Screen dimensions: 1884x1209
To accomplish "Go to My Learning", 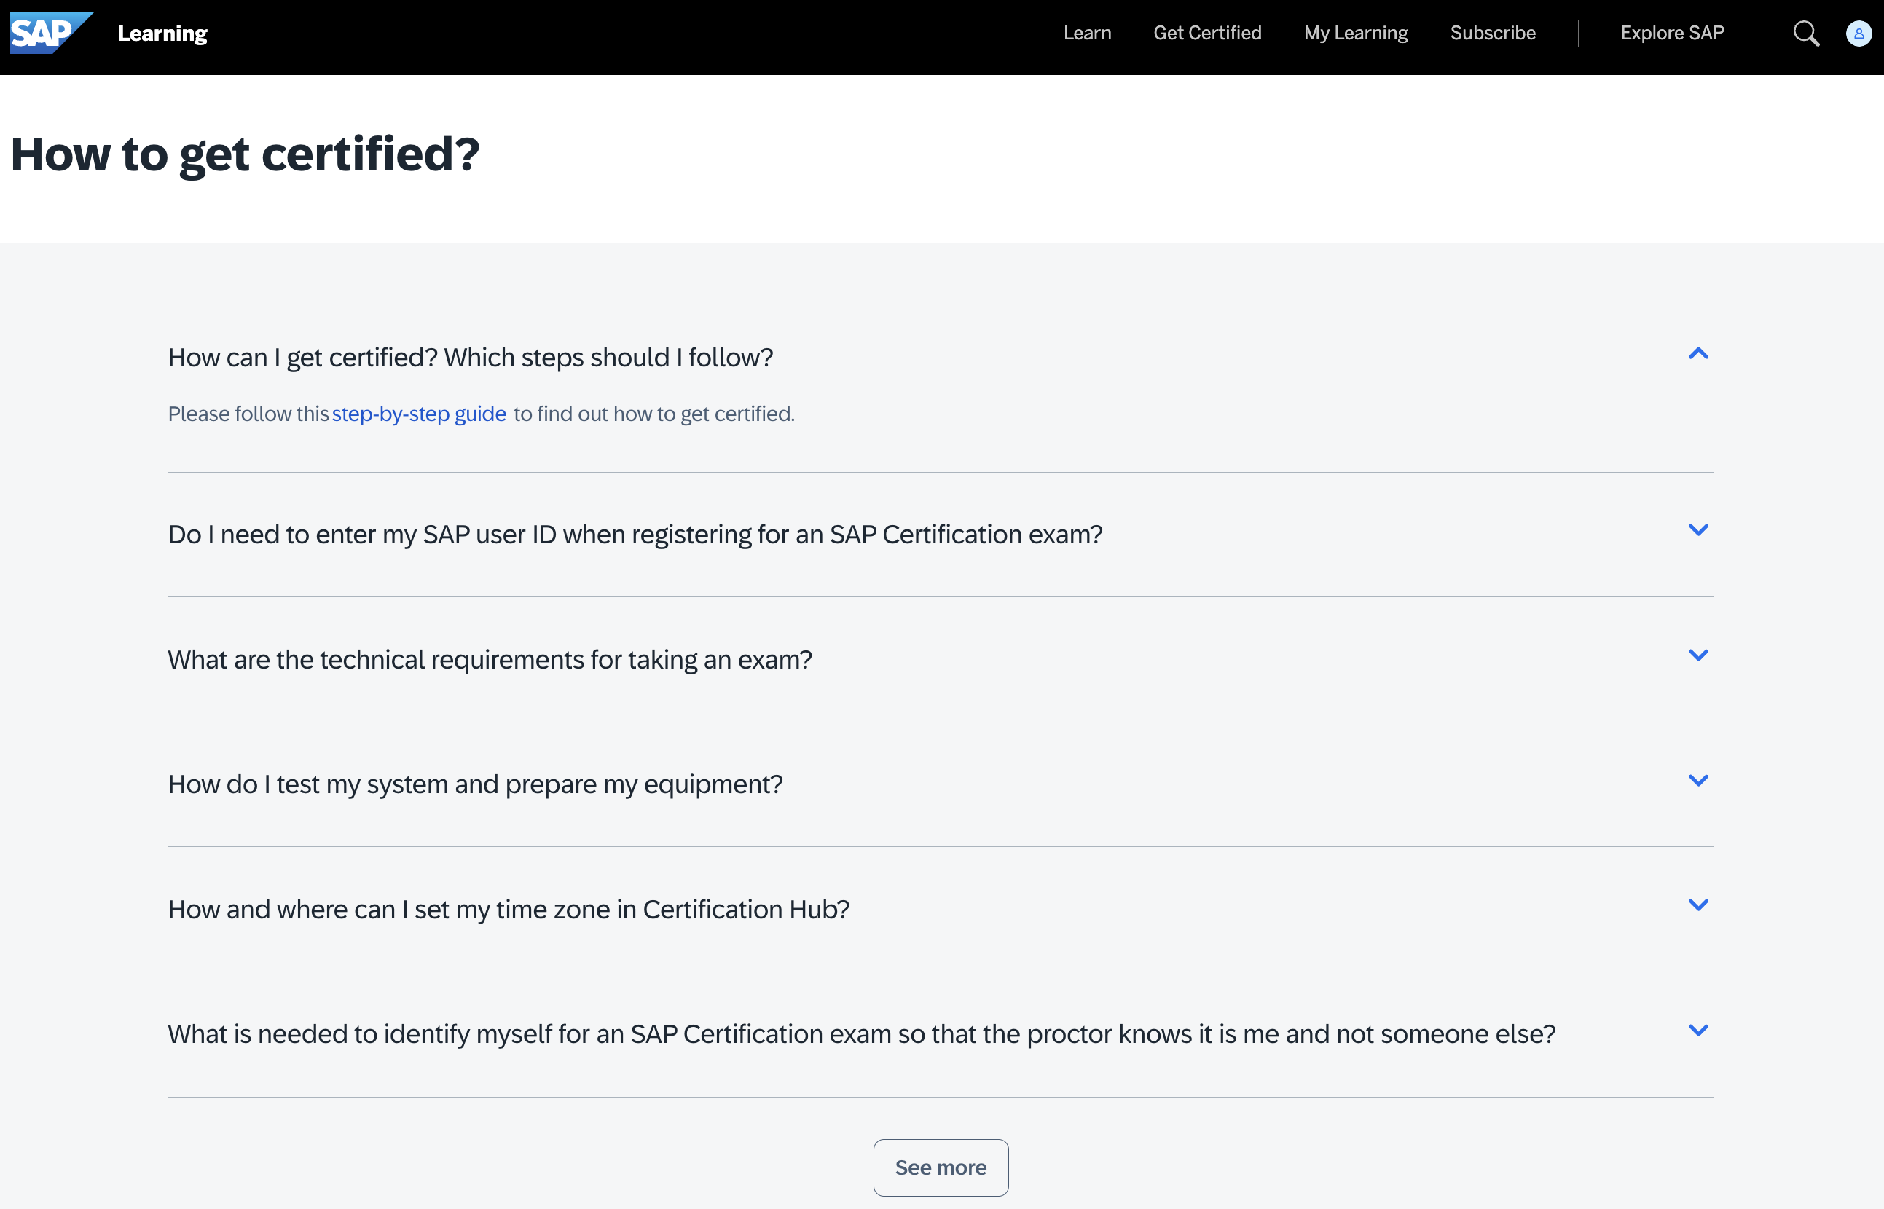I will pos(1356,33).
